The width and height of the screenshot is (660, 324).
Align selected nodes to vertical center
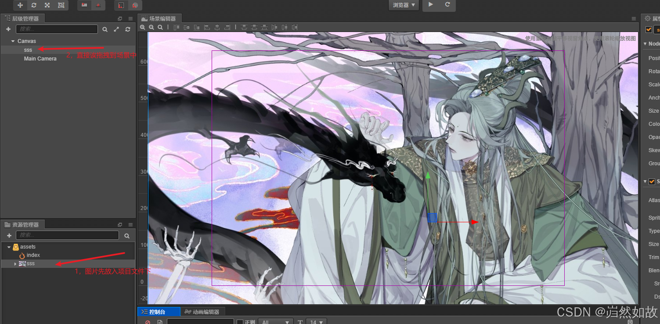[187, 27]
